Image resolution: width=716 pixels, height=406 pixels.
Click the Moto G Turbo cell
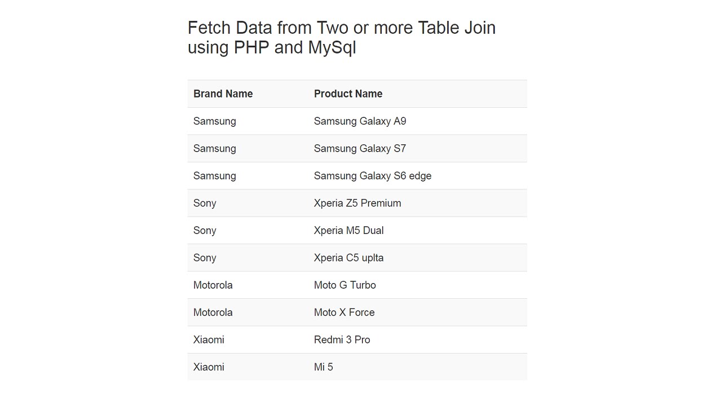click(344, 285)
